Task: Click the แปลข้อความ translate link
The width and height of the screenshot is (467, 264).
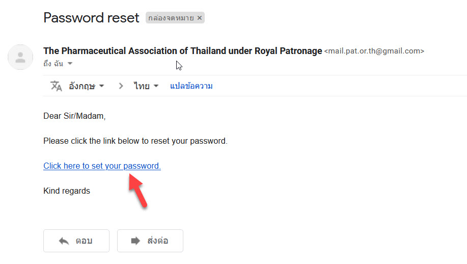Action: [x=191, y=86]
